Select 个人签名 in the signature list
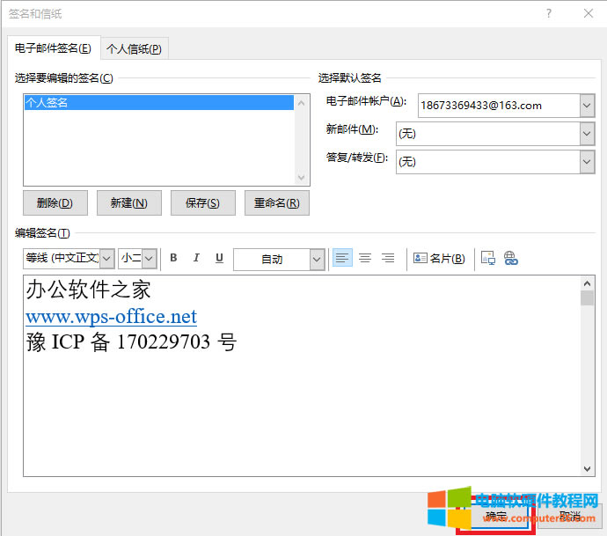607x536 pixels. point(158,103)
